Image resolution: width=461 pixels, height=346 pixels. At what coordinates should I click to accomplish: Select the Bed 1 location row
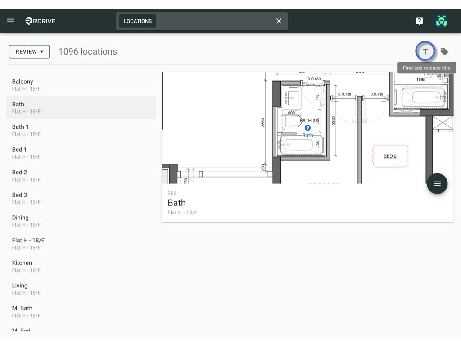[81, 153]
